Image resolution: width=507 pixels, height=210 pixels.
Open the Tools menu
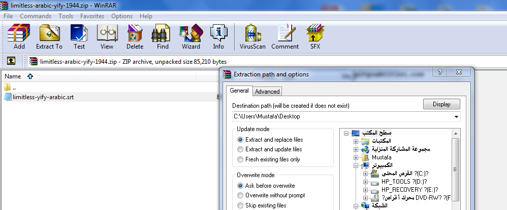66,16
